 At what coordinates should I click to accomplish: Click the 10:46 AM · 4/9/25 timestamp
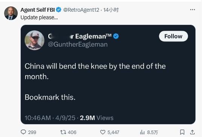[x=50, y=118]
